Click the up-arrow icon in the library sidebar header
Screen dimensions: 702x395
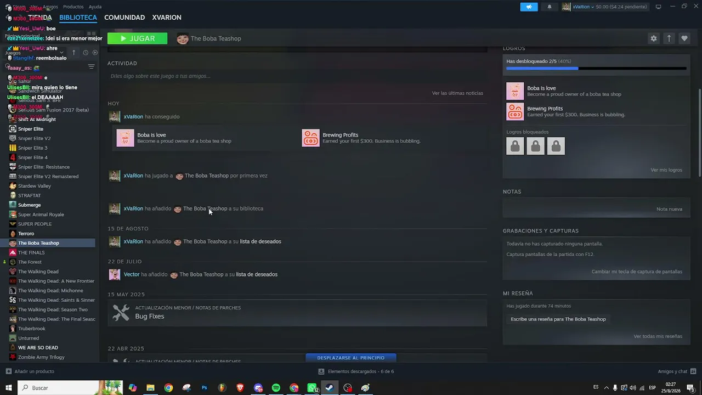click(x=73, y=53)
